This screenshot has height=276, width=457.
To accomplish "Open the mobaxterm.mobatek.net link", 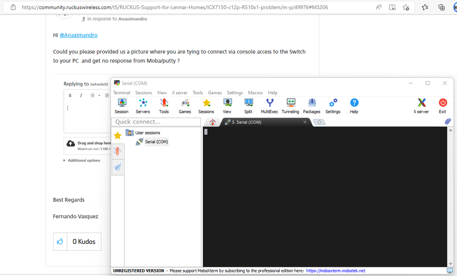I will coord(335,271).
